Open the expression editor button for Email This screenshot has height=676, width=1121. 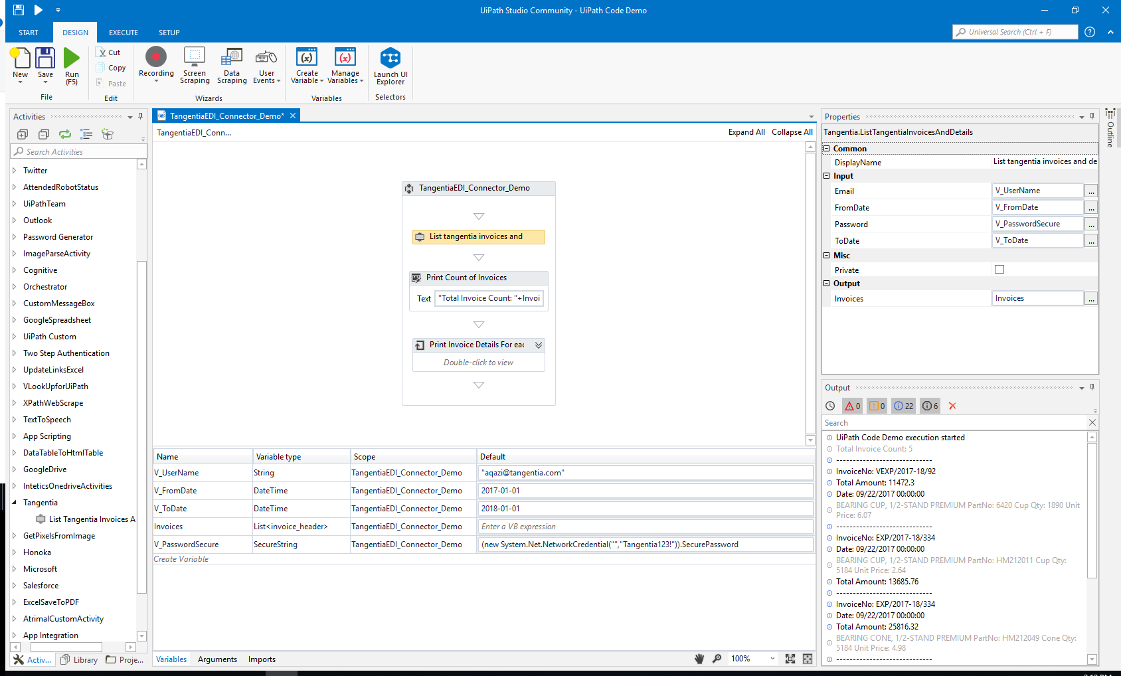click(x=1091, y=191)
